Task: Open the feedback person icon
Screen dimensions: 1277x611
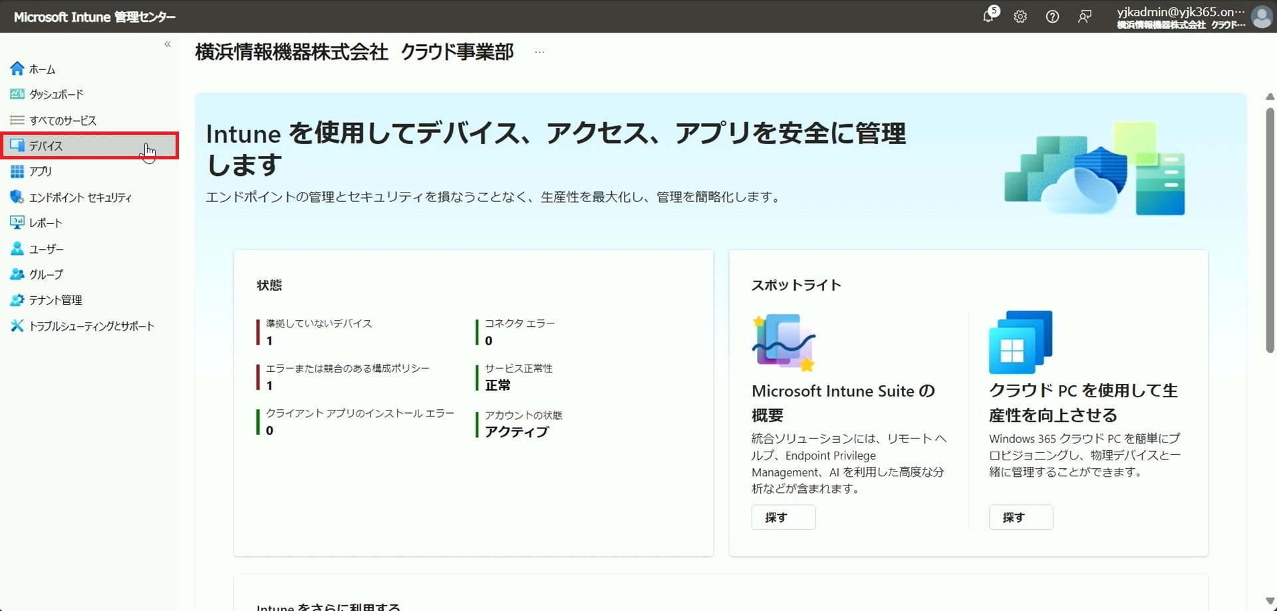Action: pyautogui.click(x=1084, y=17)
